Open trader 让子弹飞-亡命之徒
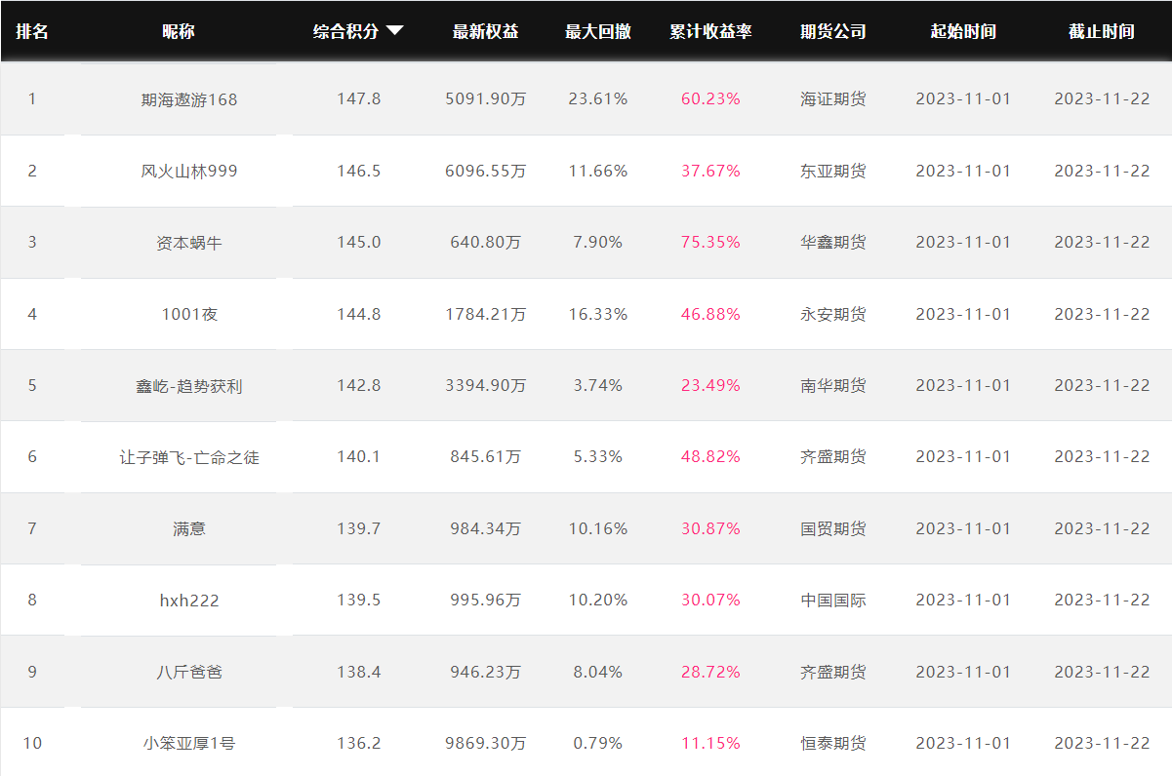This screenshot has height=776, width=1172. click(x=189, y=456)
